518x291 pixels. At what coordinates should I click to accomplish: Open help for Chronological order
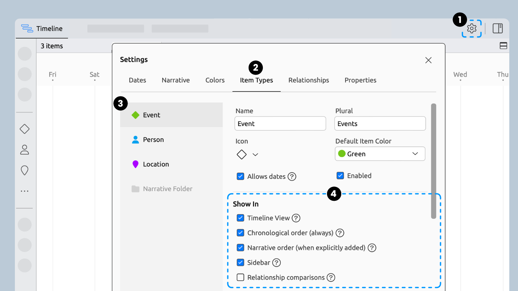340,233
